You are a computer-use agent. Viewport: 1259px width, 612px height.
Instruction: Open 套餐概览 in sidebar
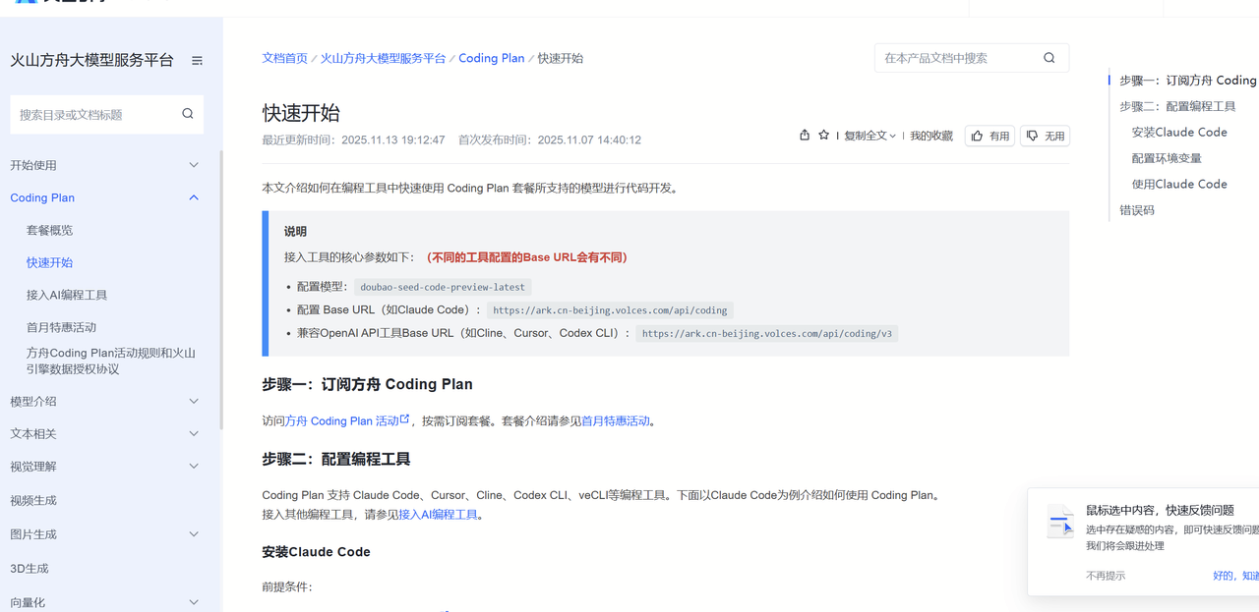[x=49, y=230]
